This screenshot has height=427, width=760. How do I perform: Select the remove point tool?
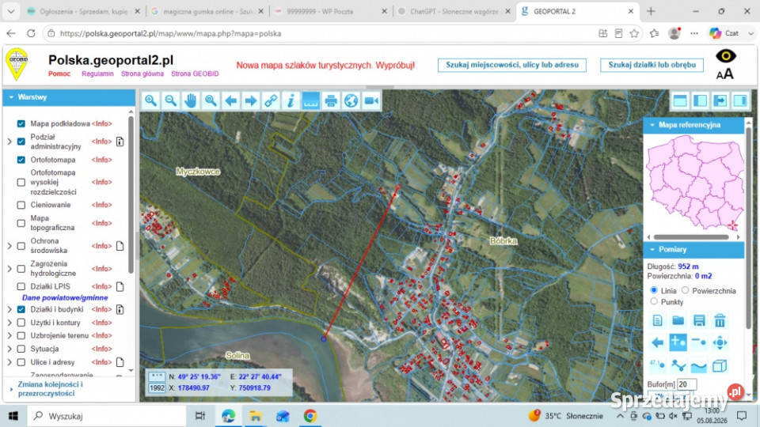(699, 342)
